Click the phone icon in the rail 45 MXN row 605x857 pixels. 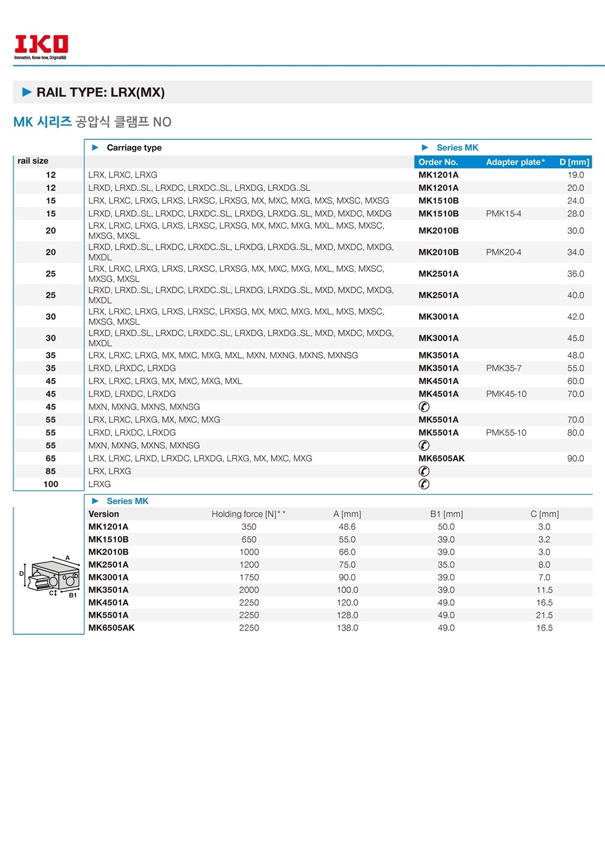click(x=424, y=407)
